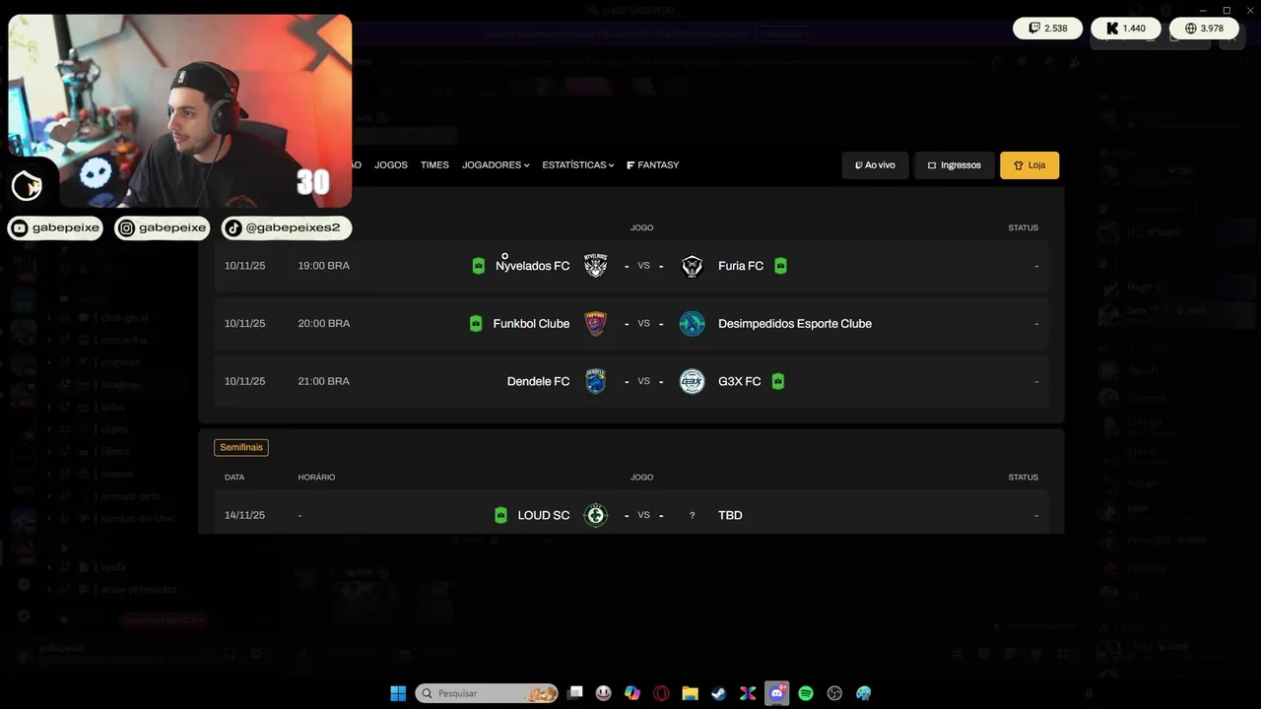Expand the ESTATÍSTICAS dropdown menu
Screen dimensions: 1261x709
[x=578, y=165]
